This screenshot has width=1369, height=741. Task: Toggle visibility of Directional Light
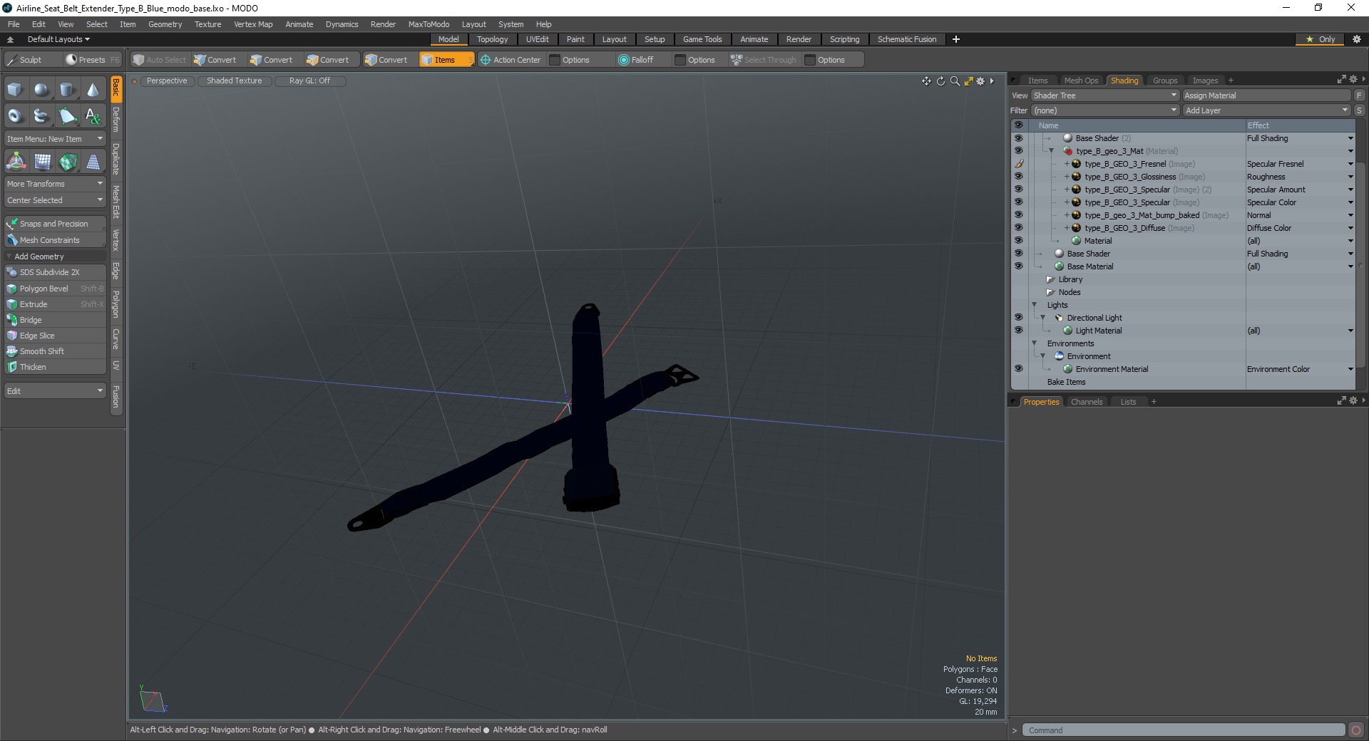(1018, 318)
